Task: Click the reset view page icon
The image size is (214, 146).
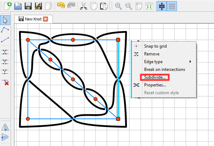Action: (139, 6)
